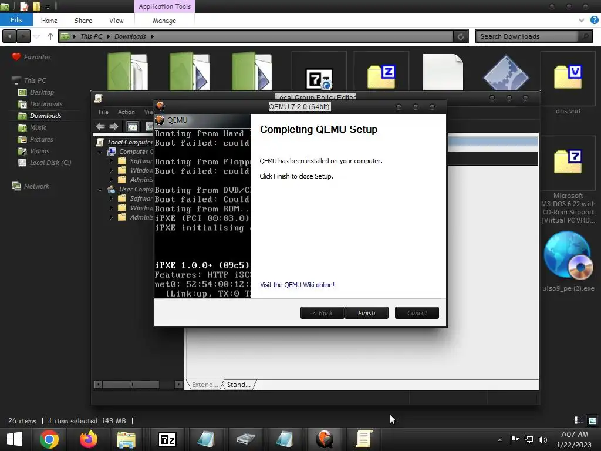Click the tree pane horizontal scrollbar left arrow
Image resolution: width=601 pixels, height=451 pixels.
tap(98, 384)
